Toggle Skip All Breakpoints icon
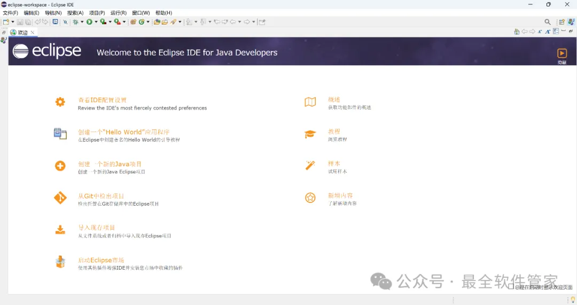 tap(65, 22)
